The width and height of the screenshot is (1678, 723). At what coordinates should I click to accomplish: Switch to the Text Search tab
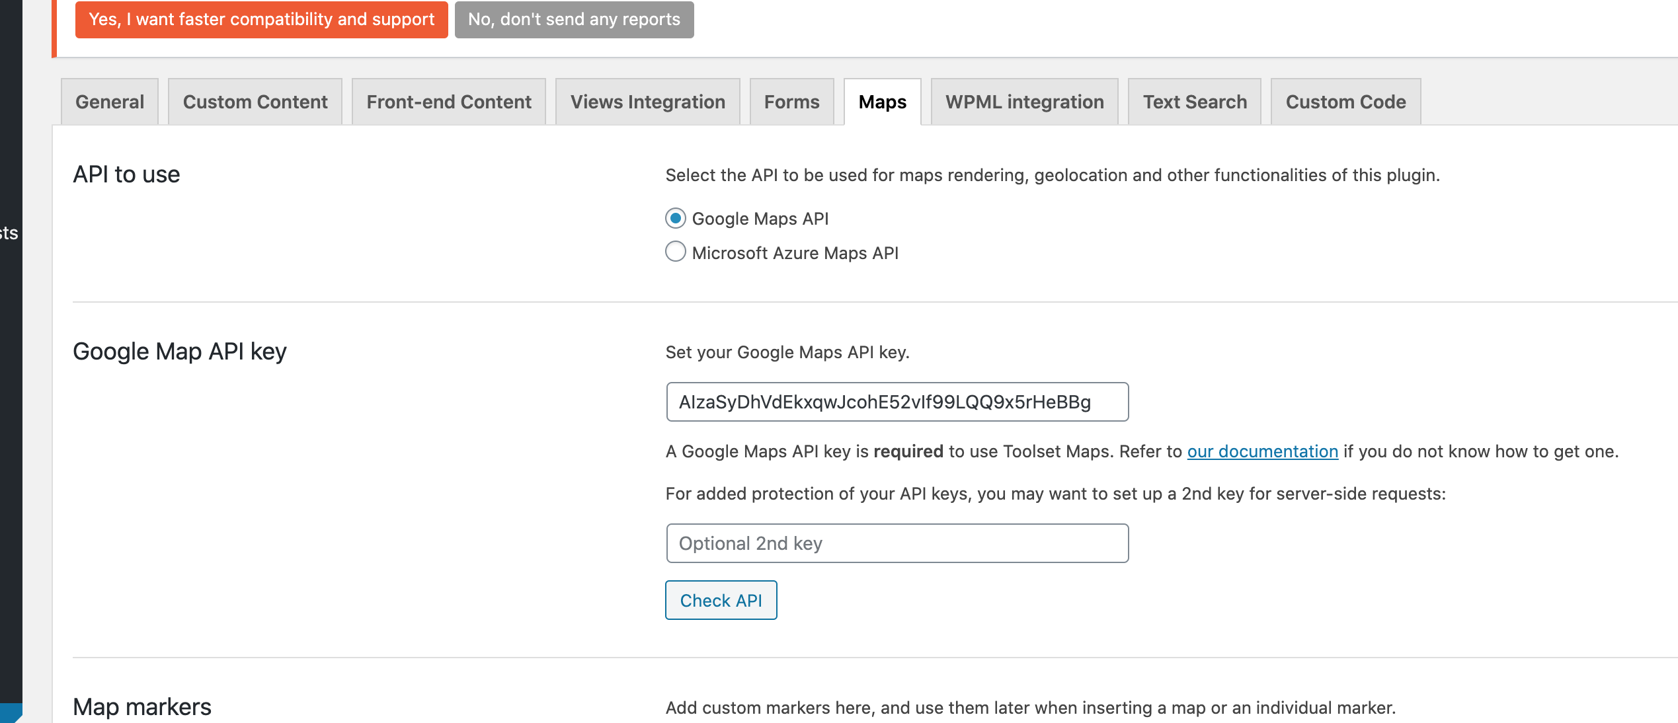click(1195, 102)
